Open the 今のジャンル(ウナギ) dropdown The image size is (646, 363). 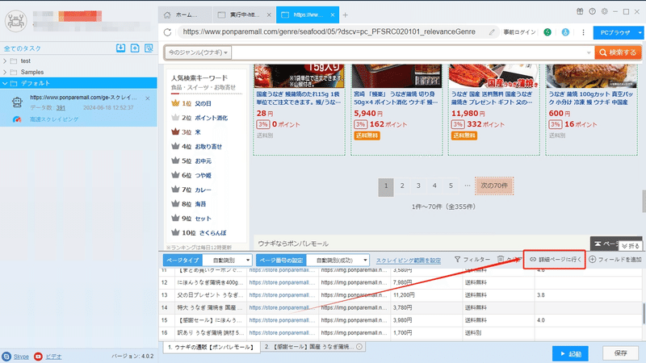click(x=198, y=52)
